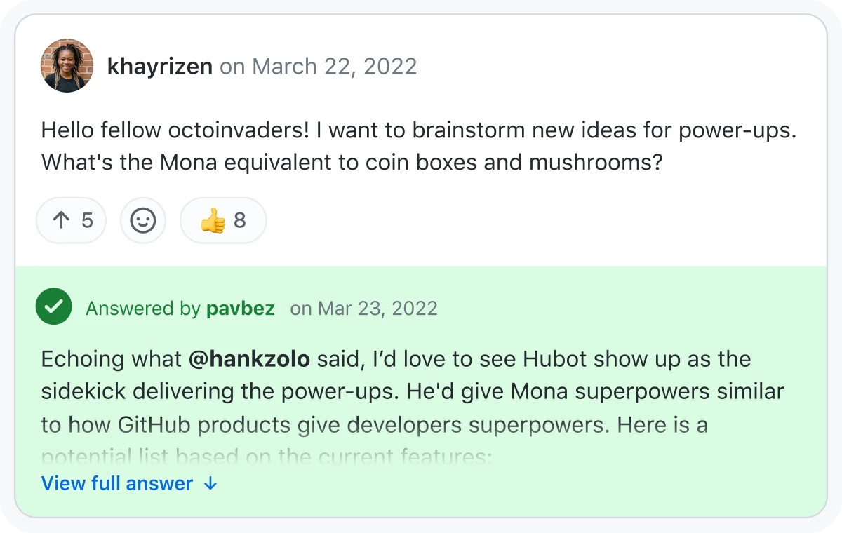This screenshot has height=533, width=842.
Task: Expand the answer with View full answer
Action: tap(117, 483)
